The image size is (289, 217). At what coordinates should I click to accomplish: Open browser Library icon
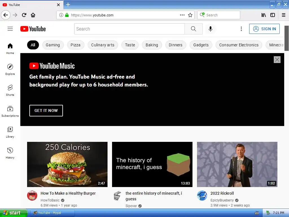pos(264,15)
